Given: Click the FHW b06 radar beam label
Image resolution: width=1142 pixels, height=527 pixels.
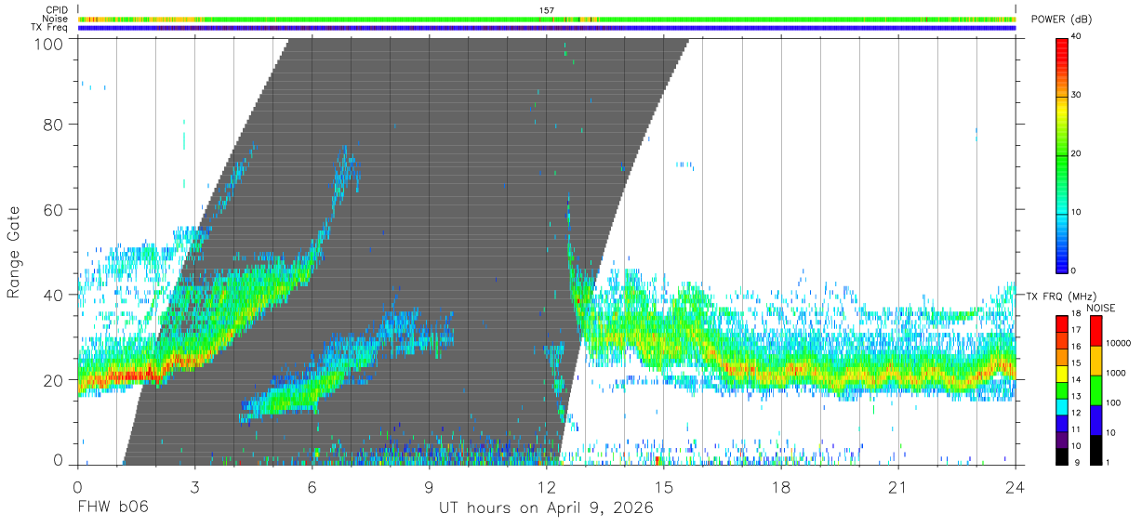Looking at the screenshot, I should (112, 507).
